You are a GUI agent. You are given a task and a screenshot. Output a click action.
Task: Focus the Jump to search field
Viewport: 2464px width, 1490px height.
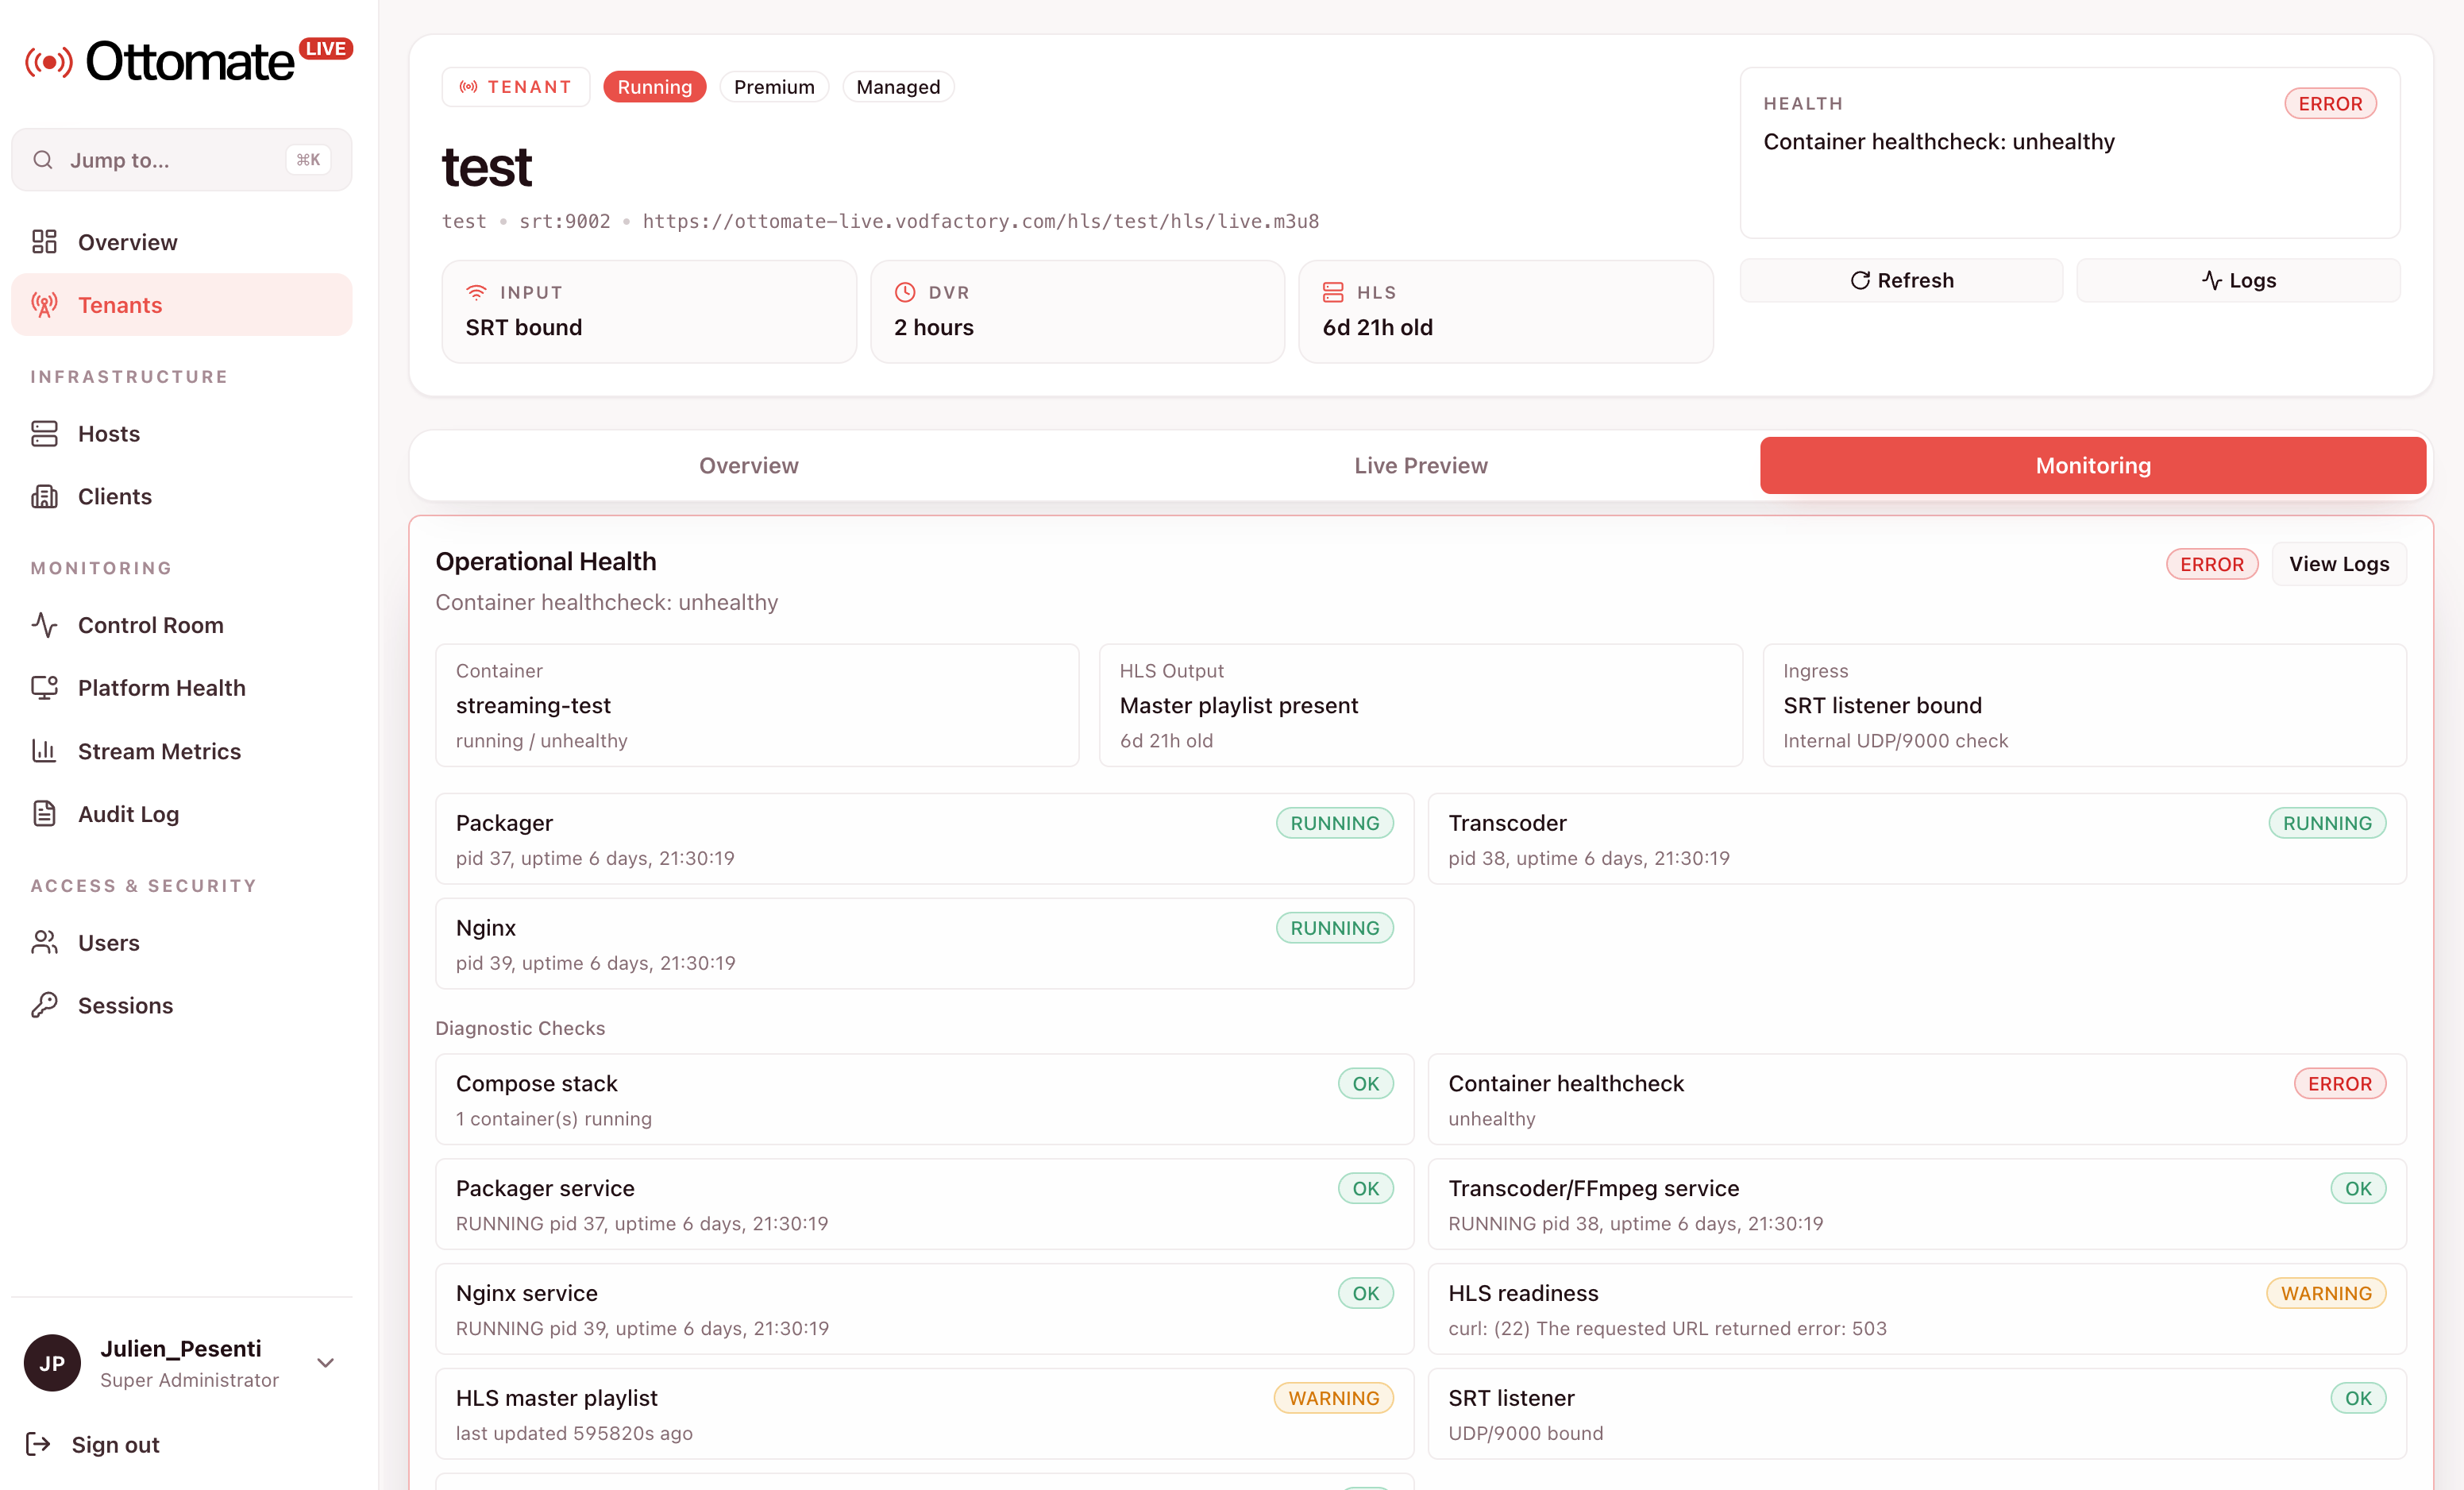point(182,160)
